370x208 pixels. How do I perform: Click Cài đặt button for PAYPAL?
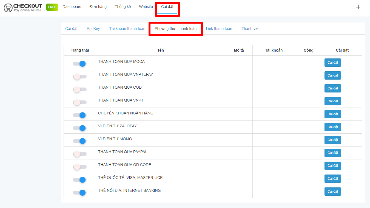pos(333,153)
